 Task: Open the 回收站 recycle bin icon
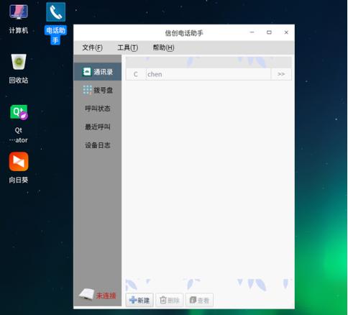[x=19, y=68]
